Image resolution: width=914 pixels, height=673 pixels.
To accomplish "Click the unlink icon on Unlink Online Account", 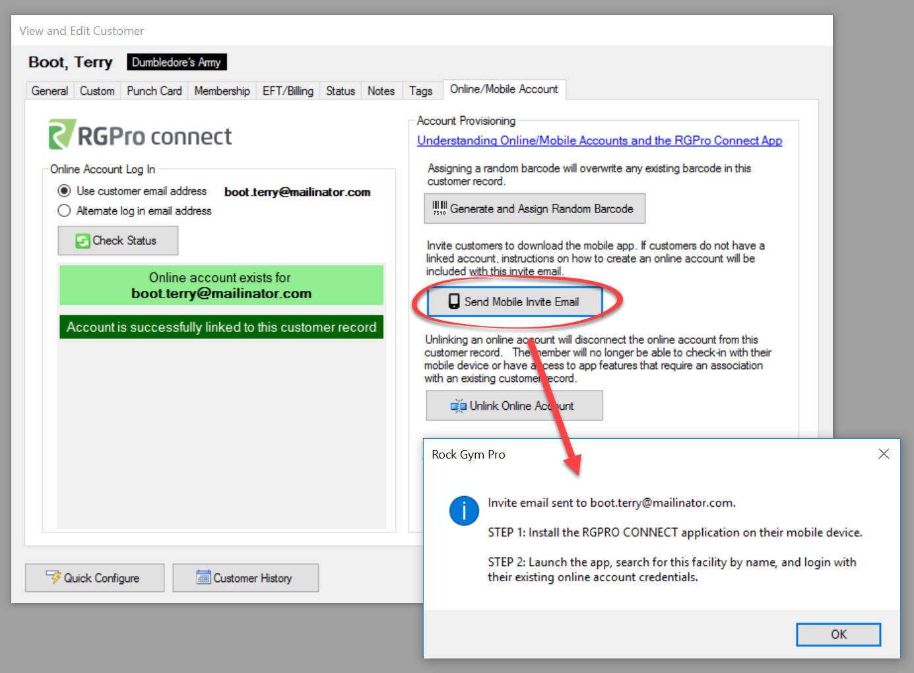I will 458,406.
